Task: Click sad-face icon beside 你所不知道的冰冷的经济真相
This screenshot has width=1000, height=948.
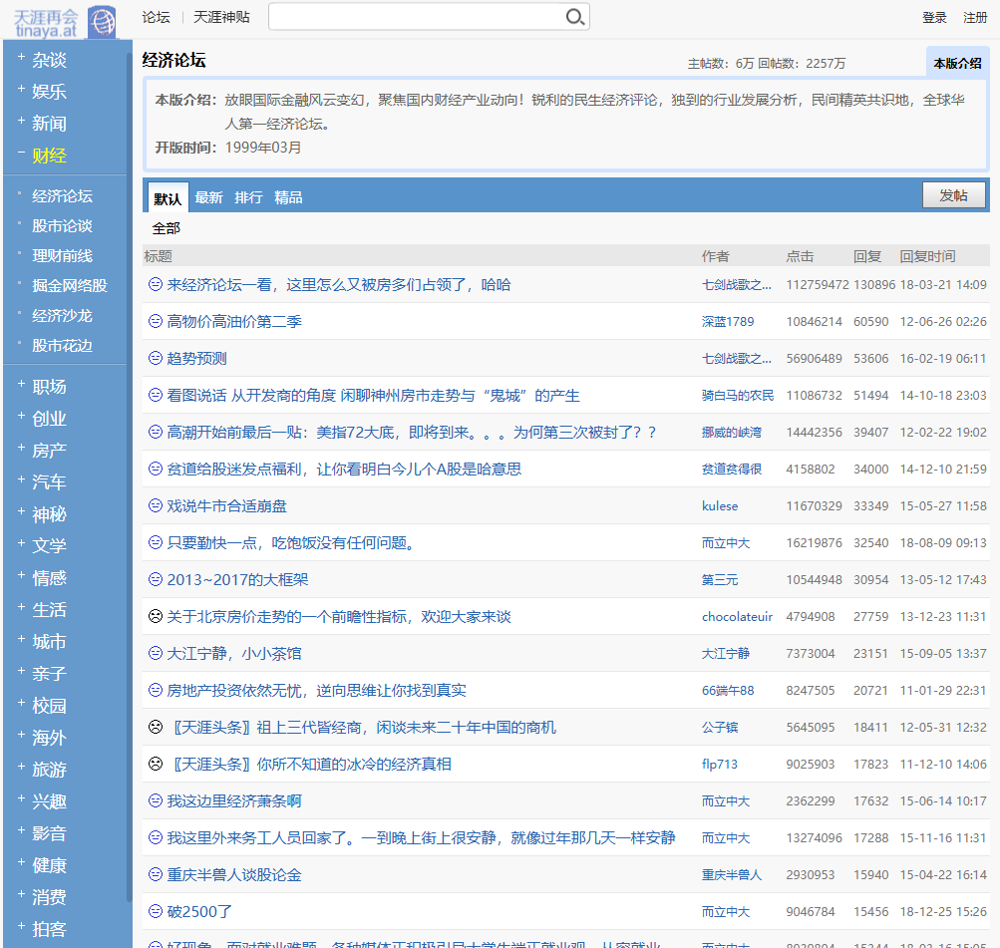Action: click(x=155, y=764)
